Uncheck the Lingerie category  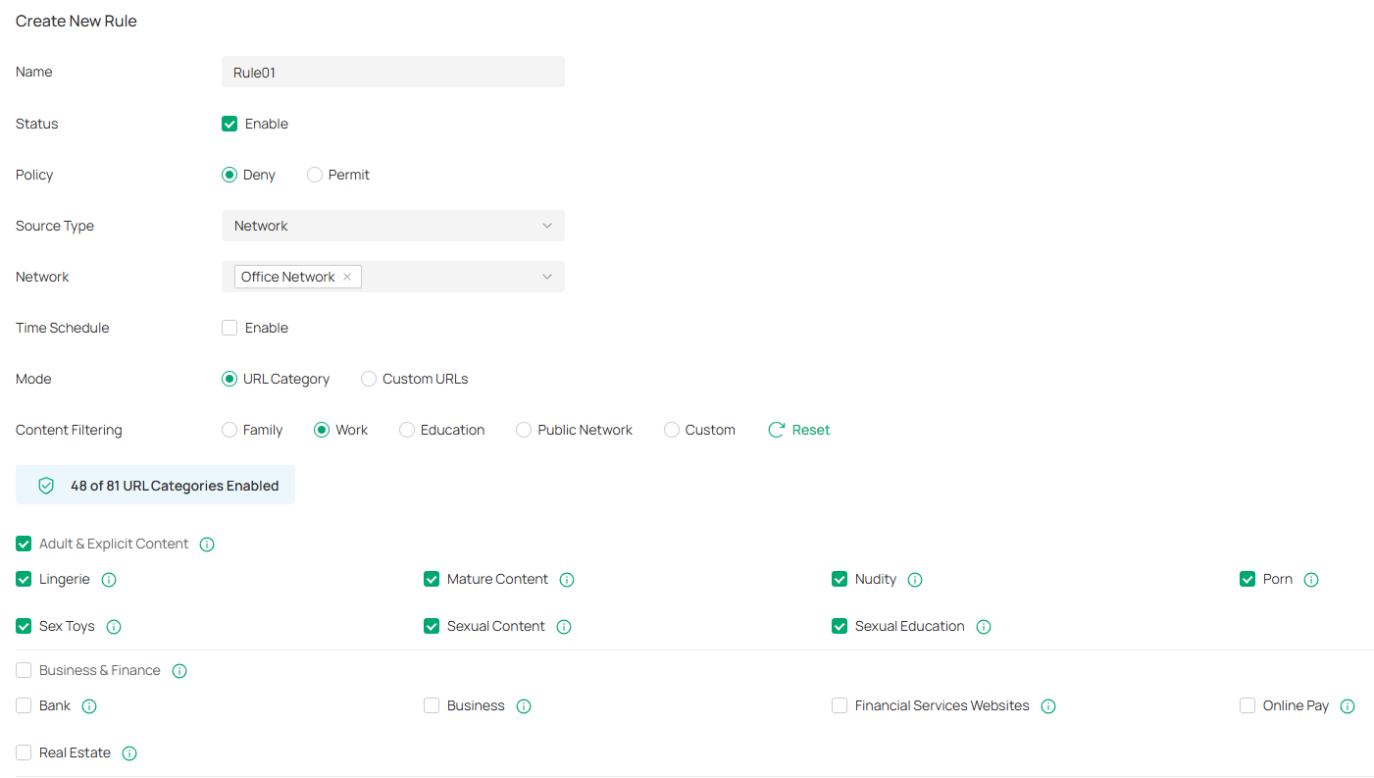(x=23, y=579)
